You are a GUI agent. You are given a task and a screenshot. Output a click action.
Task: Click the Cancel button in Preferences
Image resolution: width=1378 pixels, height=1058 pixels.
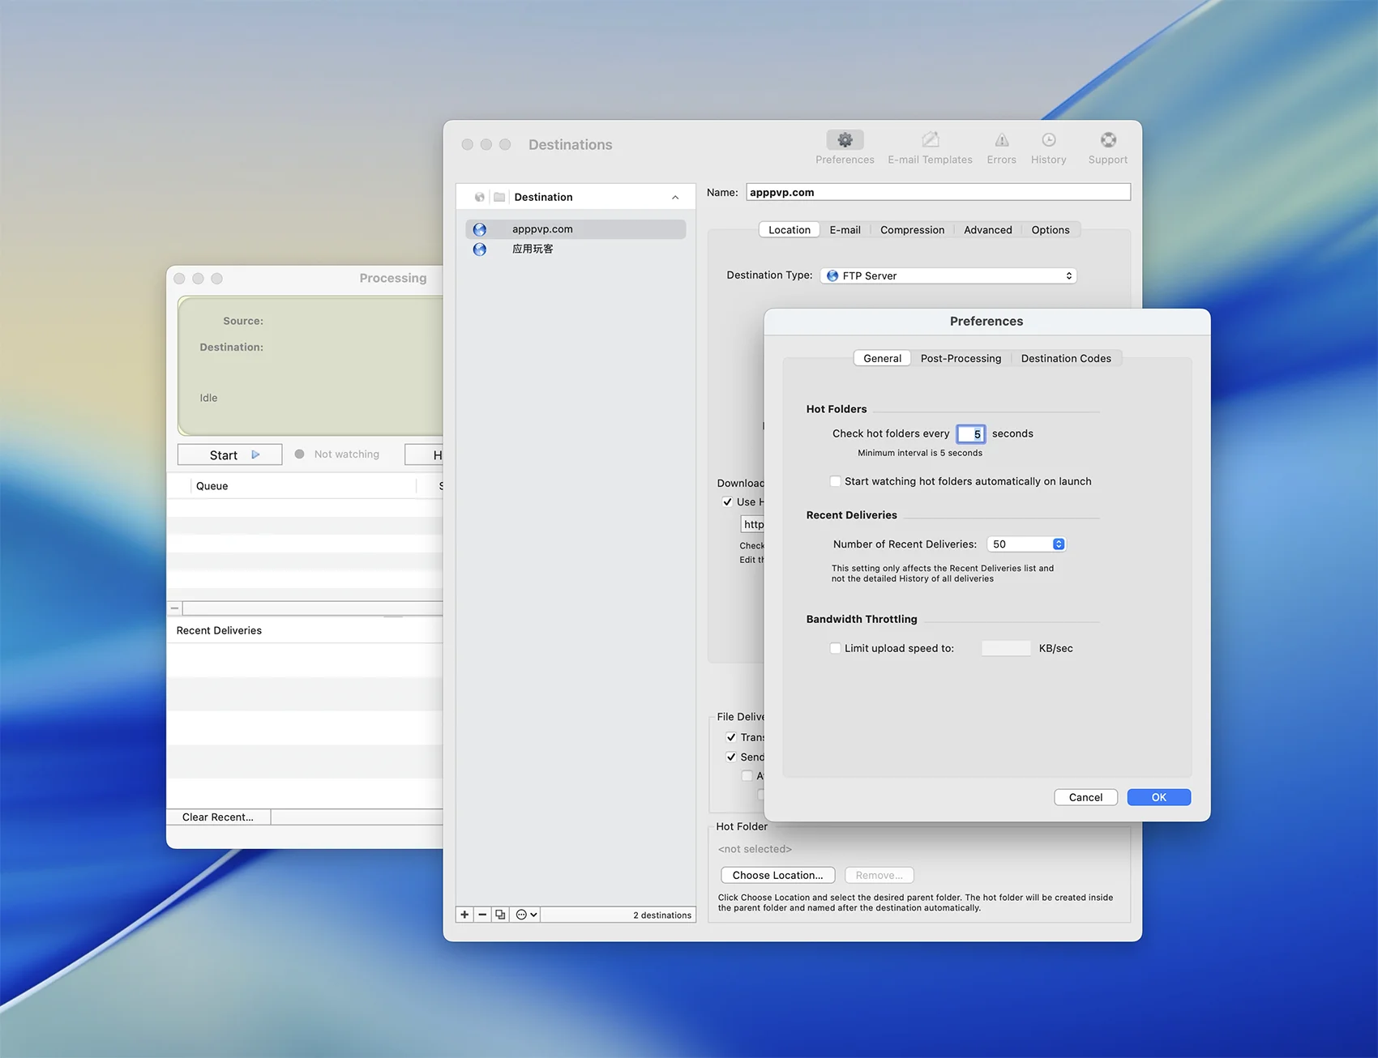(1085, 798)
